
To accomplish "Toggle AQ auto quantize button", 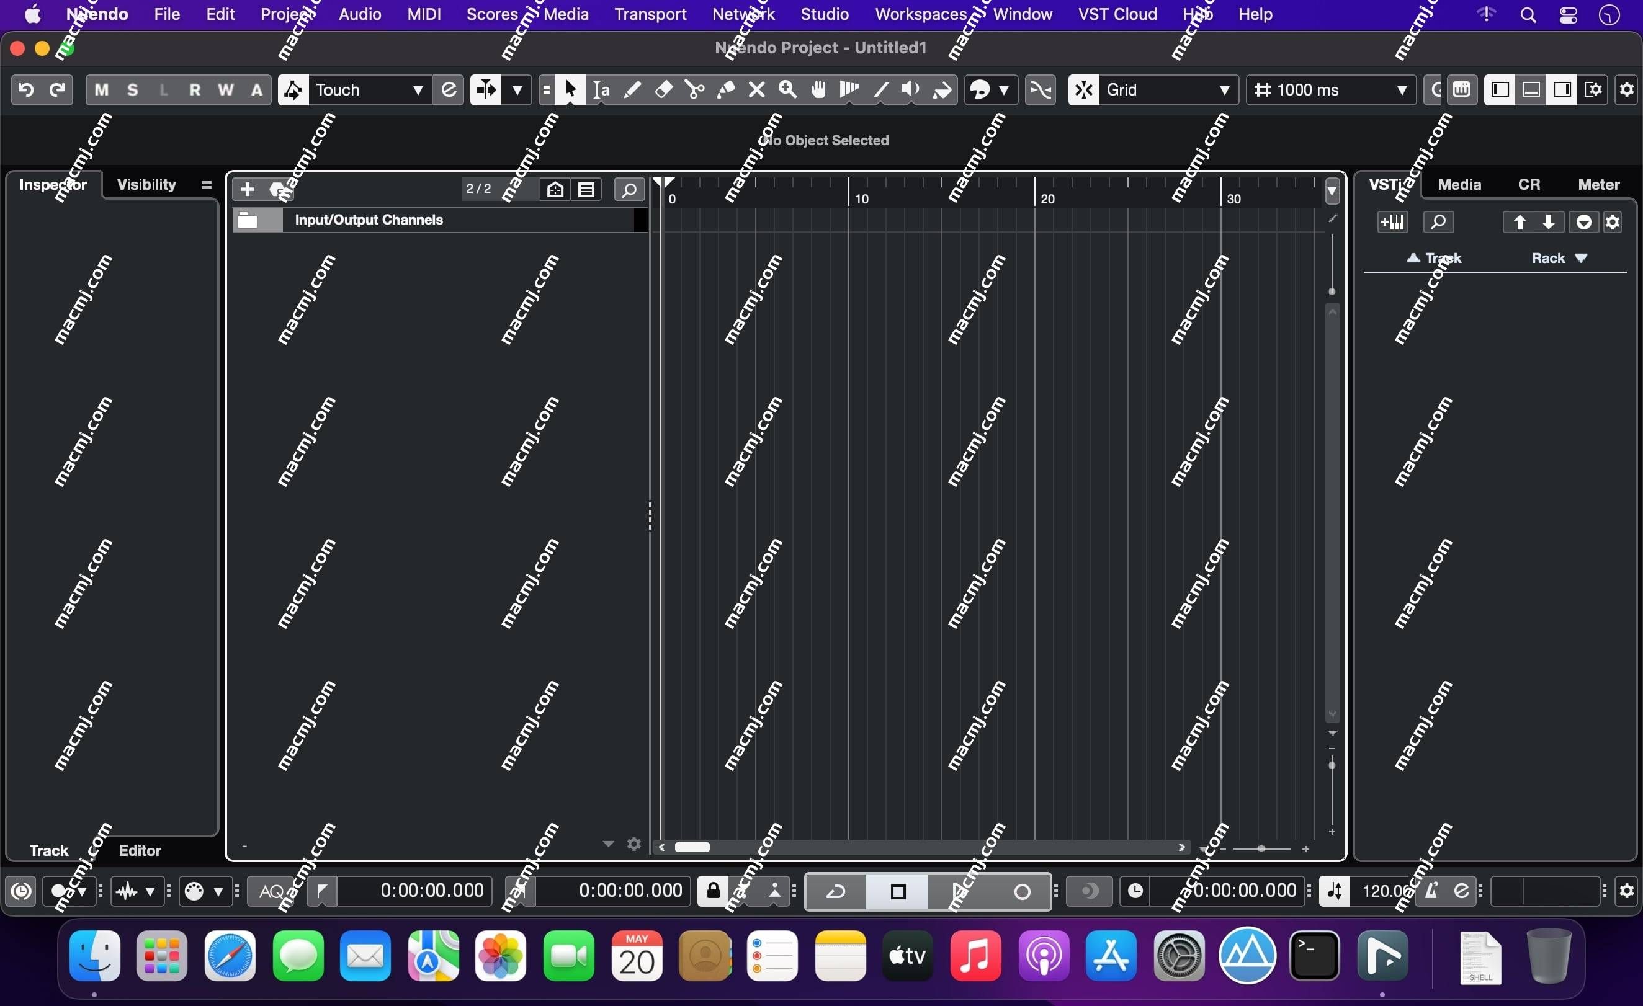I will click(x=271, y=891).
